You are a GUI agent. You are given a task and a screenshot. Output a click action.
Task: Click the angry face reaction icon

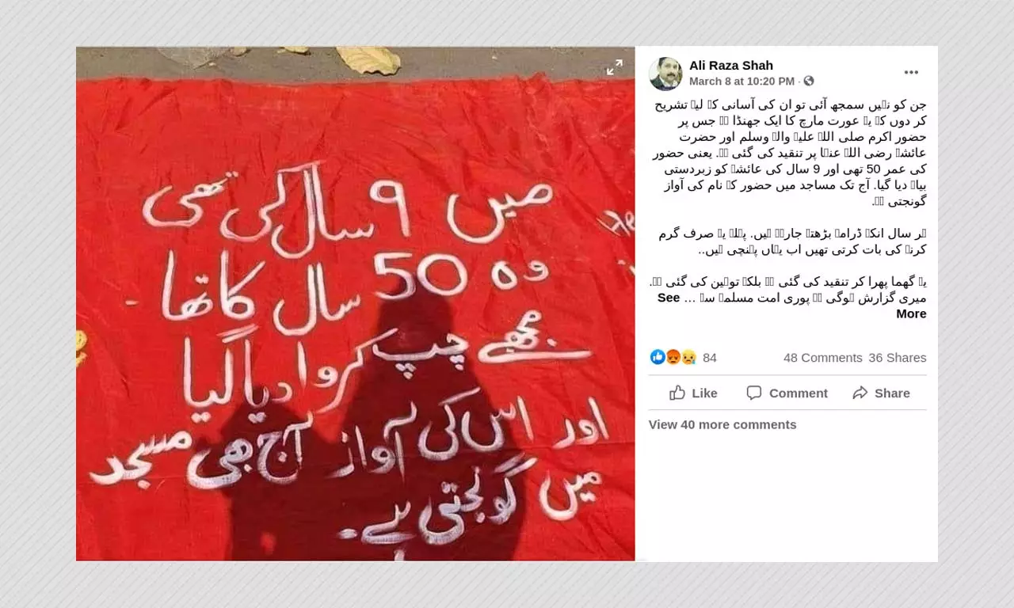pyautogui.click(x=673, y=357)
